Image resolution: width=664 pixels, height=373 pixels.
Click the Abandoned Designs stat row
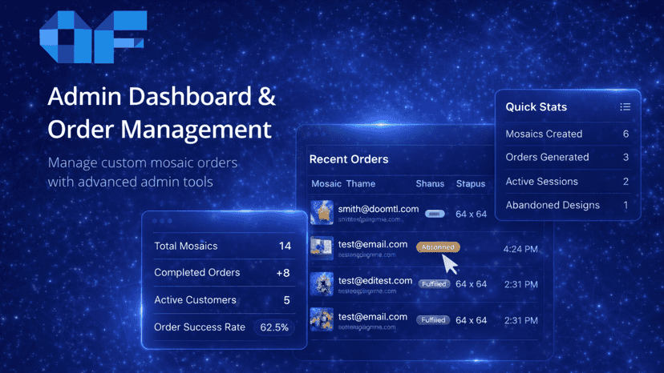[x=568, y=205]
